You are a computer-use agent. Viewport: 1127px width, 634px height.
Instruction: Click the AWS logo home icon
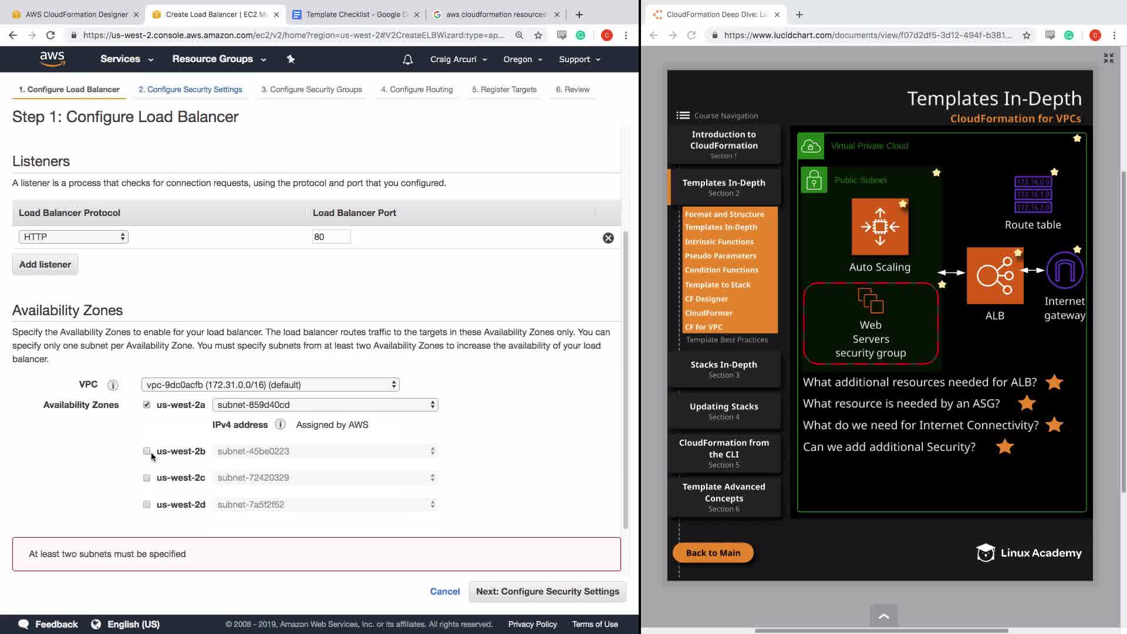[52, 59]
